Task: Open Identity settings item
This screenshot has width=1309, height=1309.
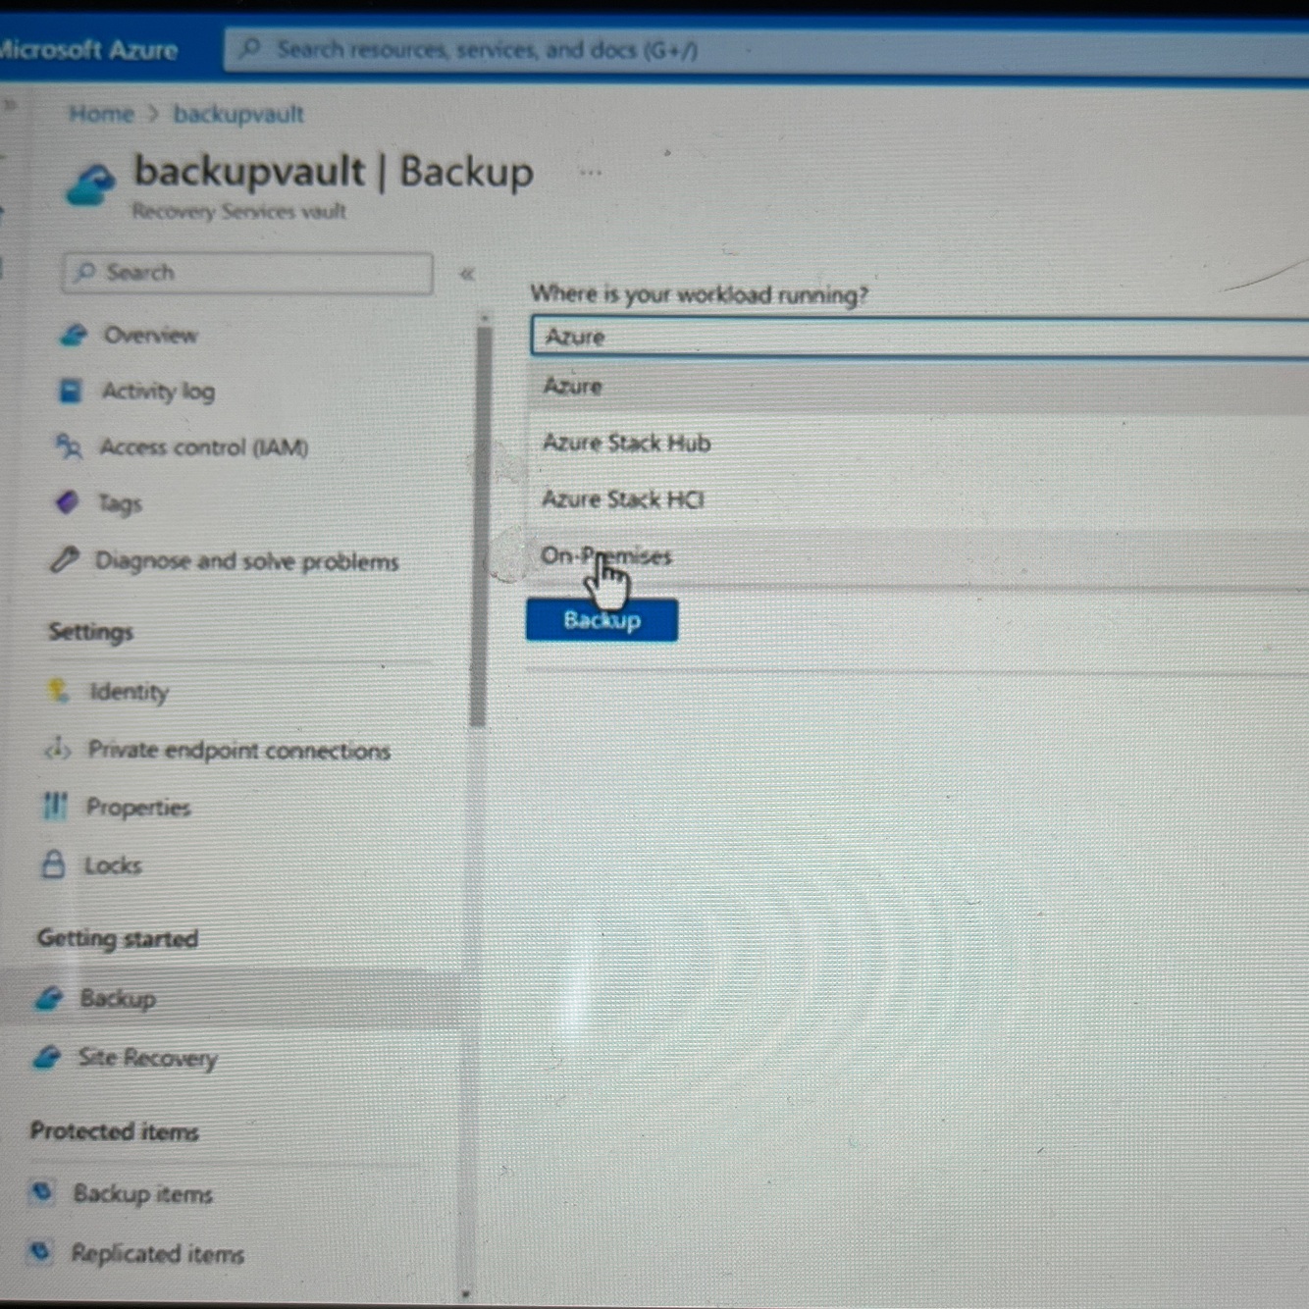Action: tap(129, 692)
